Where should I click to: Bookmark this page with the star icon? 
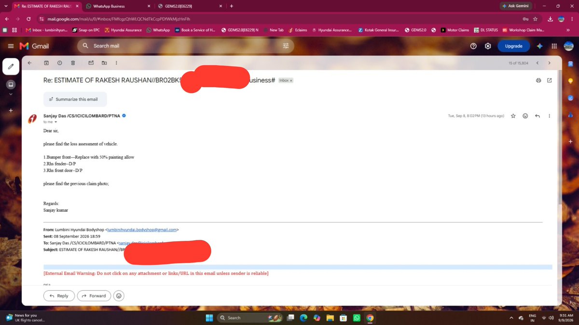tap(536, 19)
